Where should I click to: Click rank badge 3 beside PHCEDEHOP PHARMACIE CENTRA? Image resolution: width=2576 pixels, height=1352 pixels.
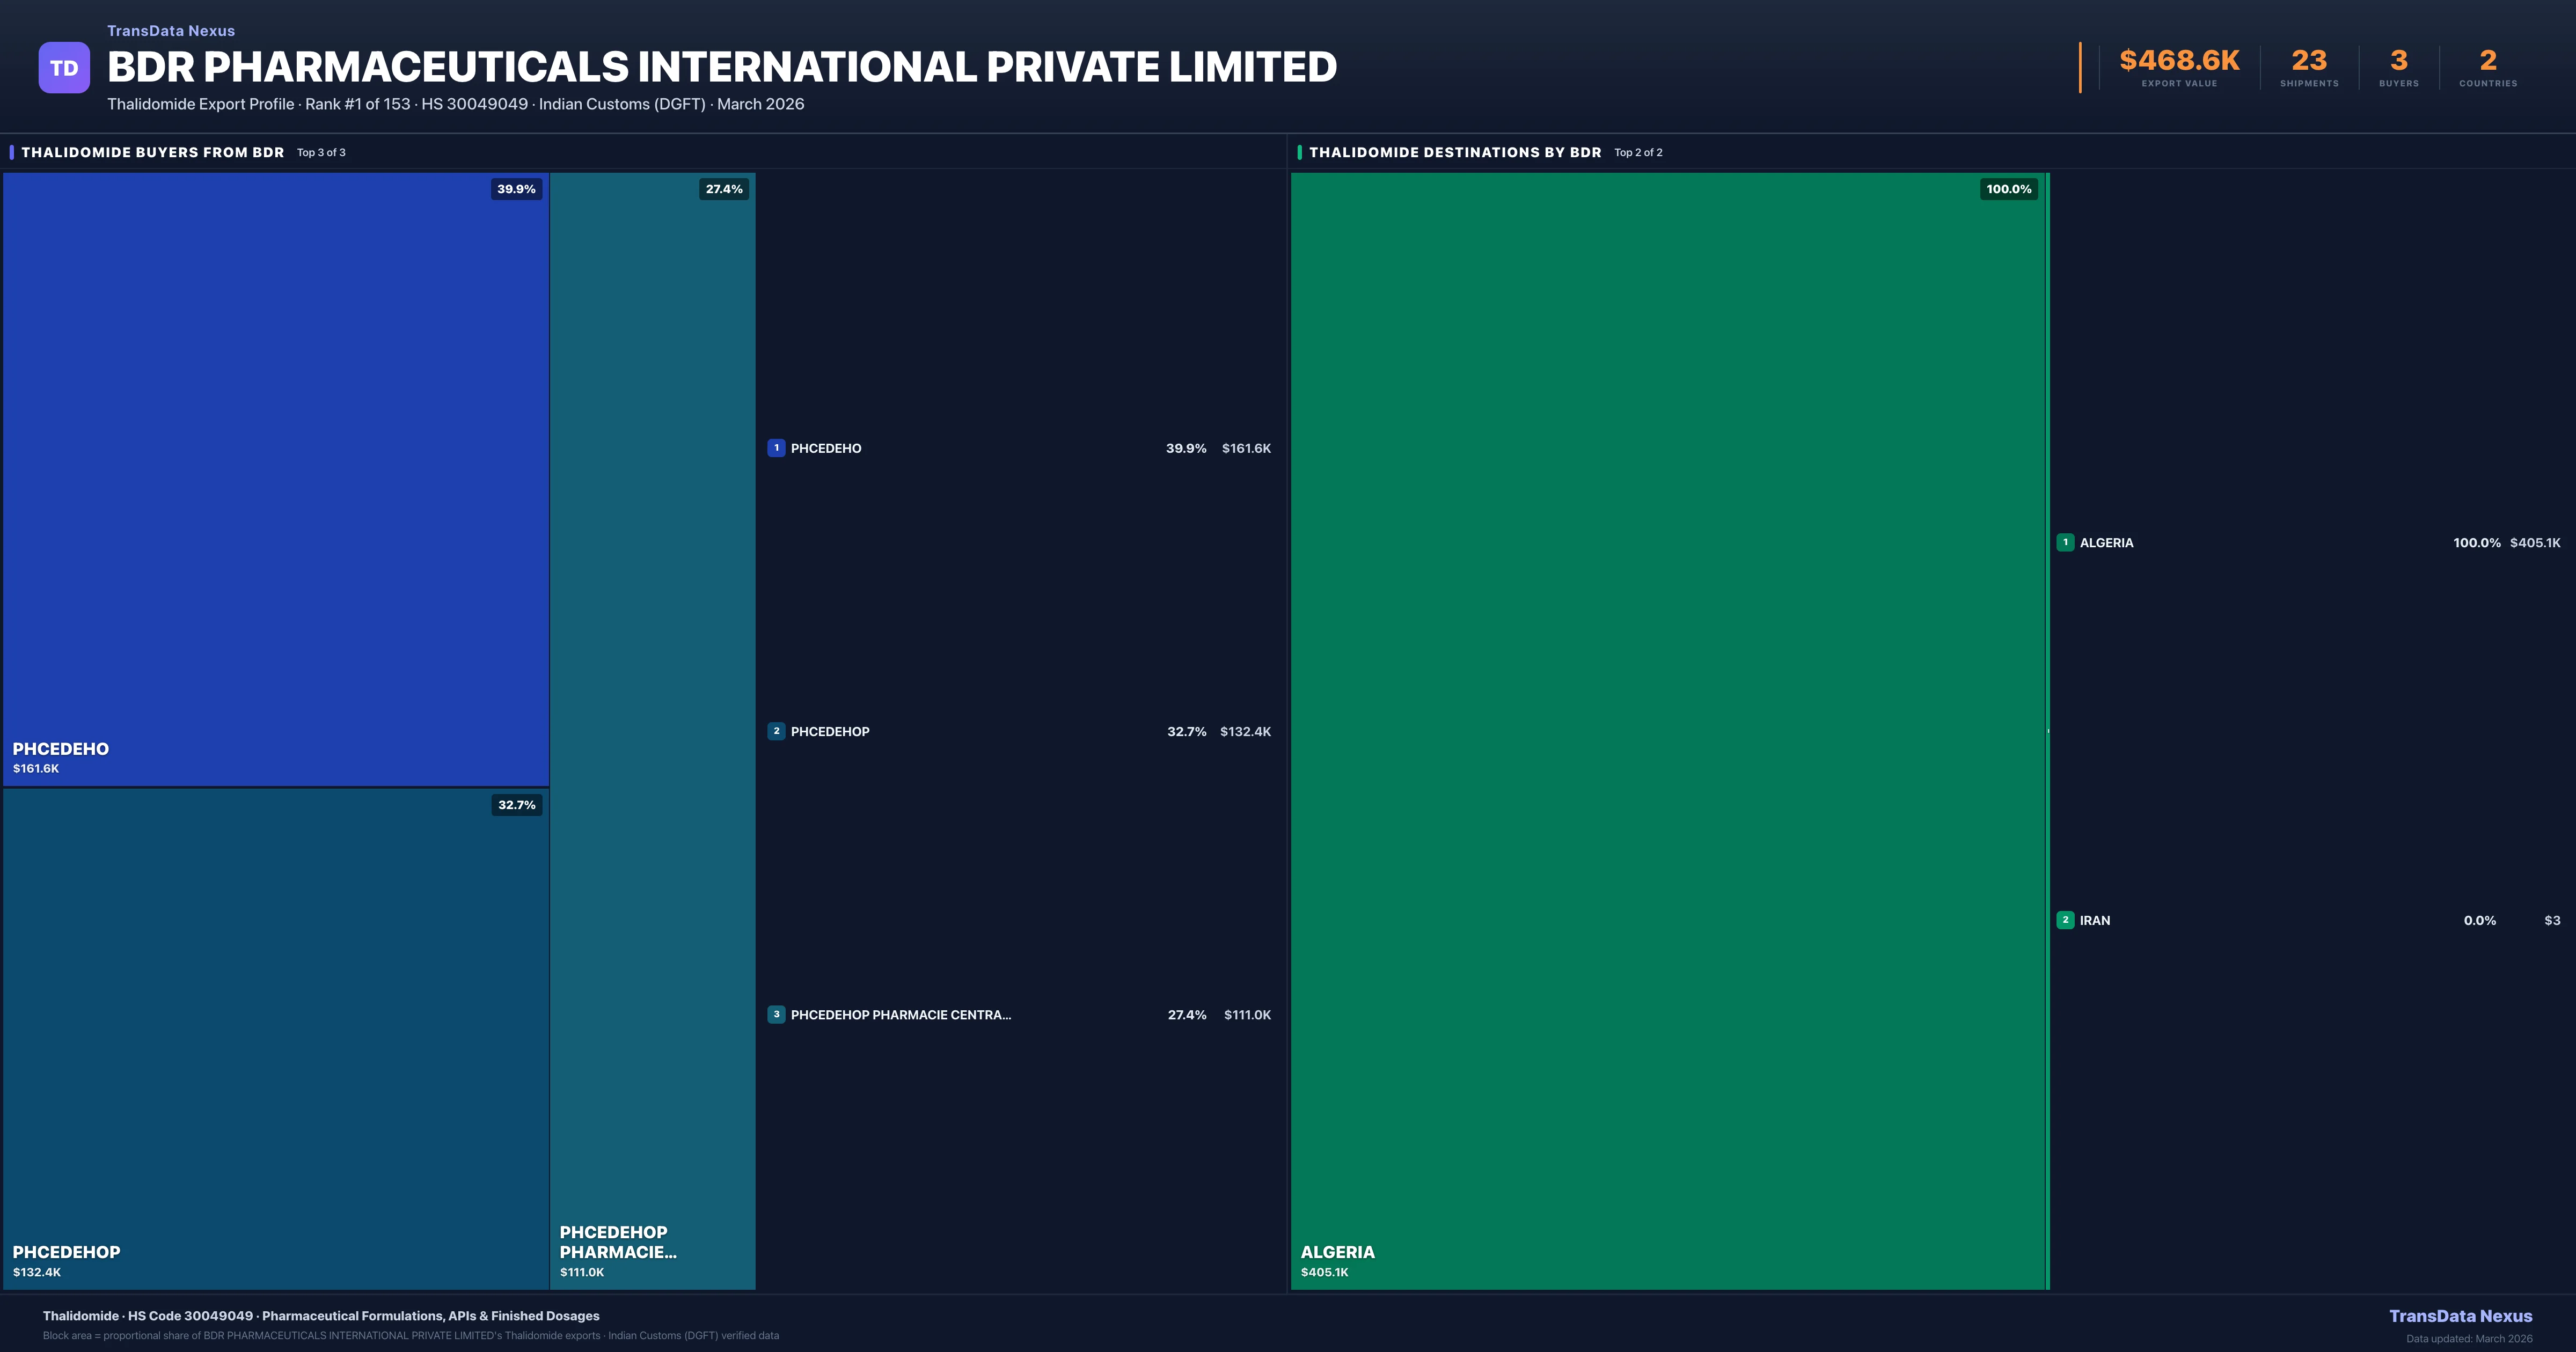pos(776,1014)
